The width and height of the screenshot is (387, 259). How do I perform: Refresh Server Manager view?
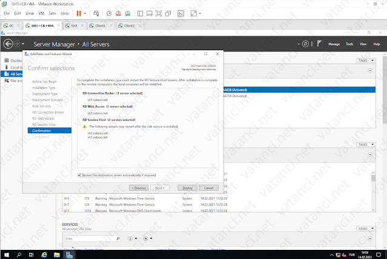(305, 44)
